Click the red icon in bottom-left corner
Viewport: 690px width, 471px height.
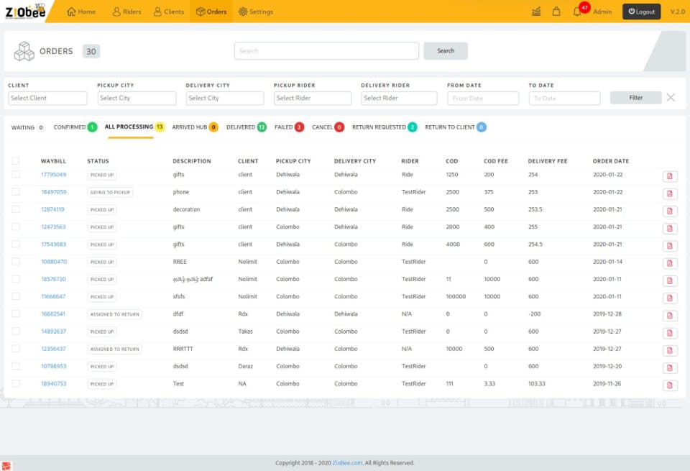coord(6,466)
